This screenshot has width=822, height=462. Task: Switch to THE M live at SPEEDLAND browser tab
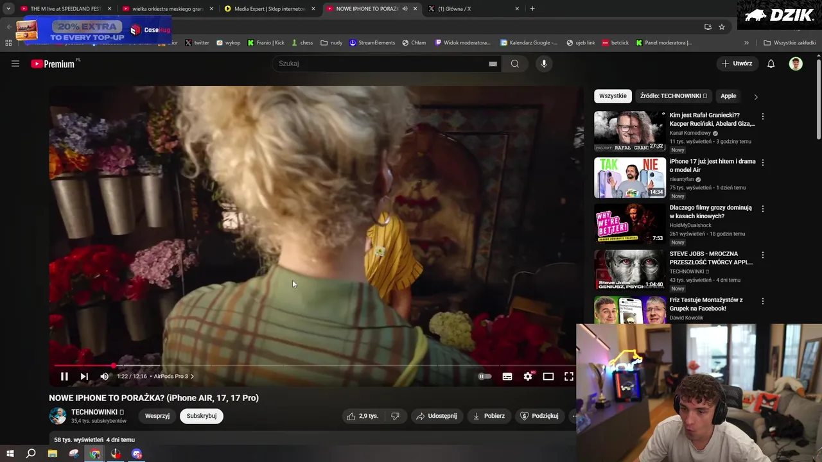coord(66,9)
